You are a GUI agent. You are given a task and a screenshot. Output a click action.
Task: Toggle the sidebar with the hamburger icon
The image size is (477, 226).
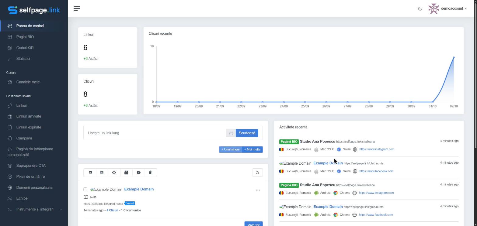point(77,9)
